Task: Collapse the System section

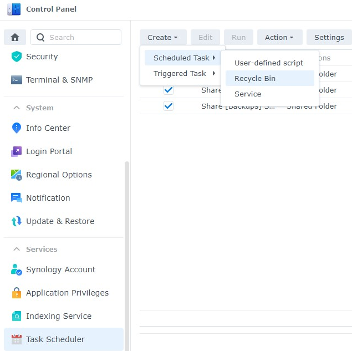Action: (17, 108)
